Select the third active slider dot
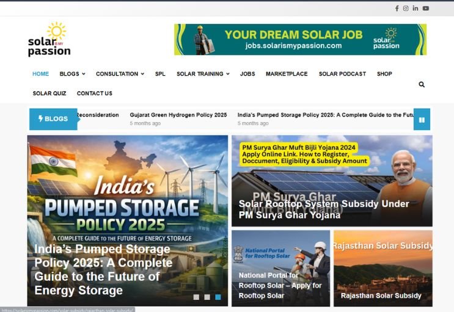Viewport: 454px width, 312px height. pyautogui.click(x=218, y=297)
